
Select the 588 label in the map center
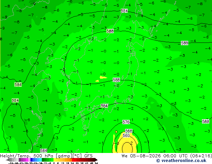(116, 80)
